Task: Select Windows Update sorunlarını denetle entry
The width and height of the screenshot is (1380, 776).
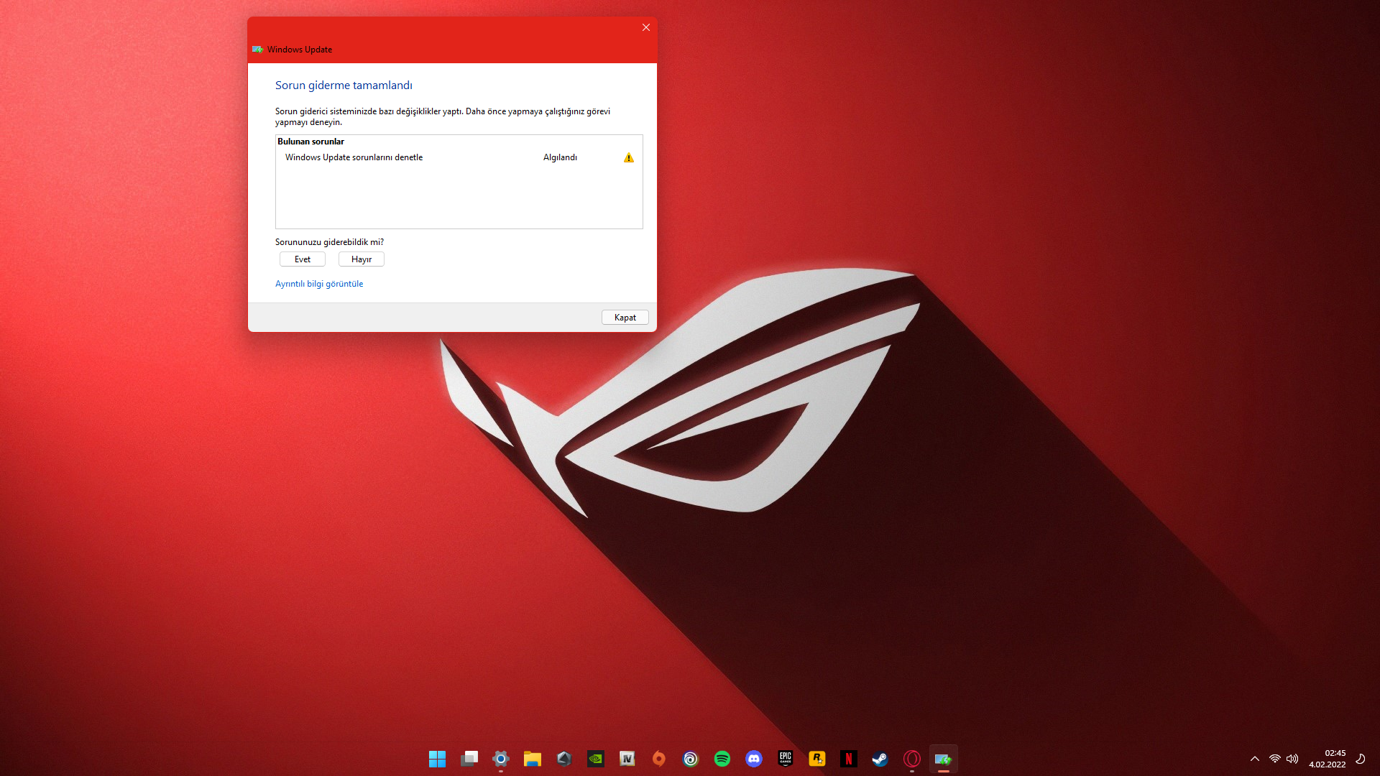Action: click(354, 157)
